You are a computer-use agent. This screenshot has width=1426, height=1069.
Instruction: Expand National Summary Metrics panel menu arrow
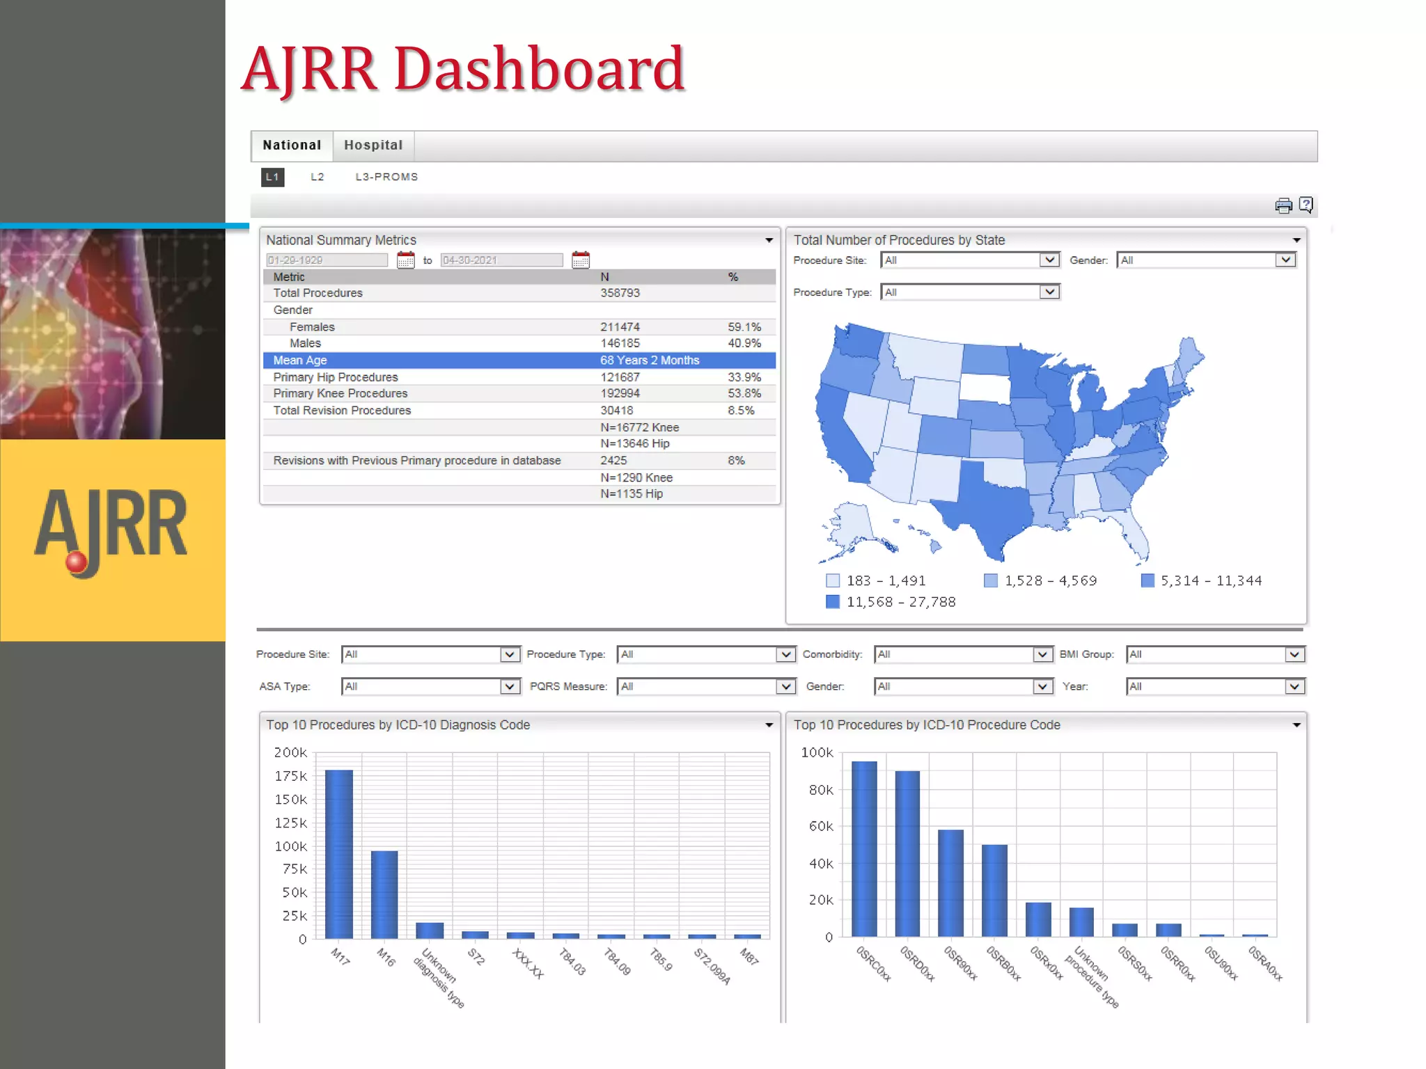point(769,240)
